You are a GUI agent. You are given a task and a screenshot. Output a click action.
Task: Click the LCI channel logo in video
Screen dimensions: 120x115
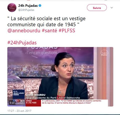click(x=16, y=101)
